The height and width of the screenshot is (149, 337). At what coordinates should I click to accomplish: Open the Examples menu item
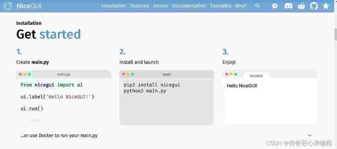point(221,6)
